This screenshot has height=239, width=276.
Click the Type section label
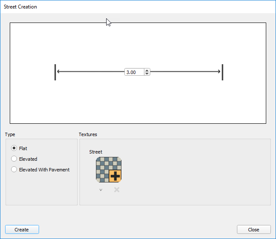(10, 134)
